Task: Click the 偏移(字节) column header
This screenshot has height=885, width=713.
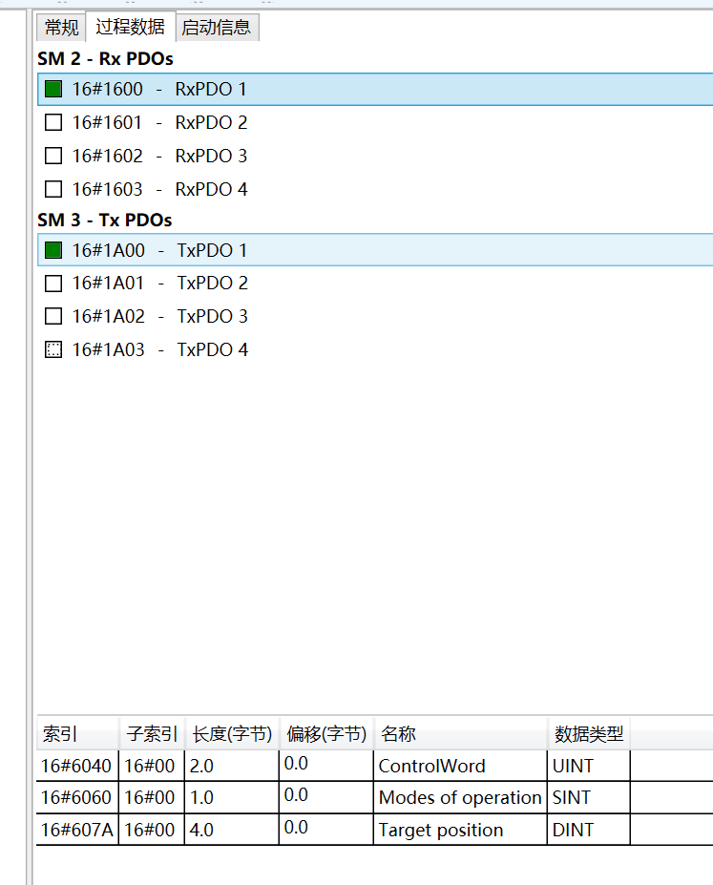Action: click(326, 734)
